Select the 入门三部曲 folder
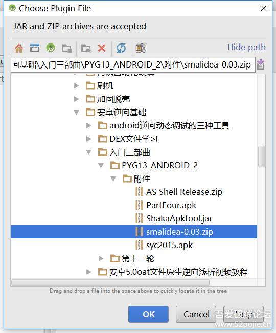Image resolution: width=276 pixels, height=333 pixels. tap(124, 152)
